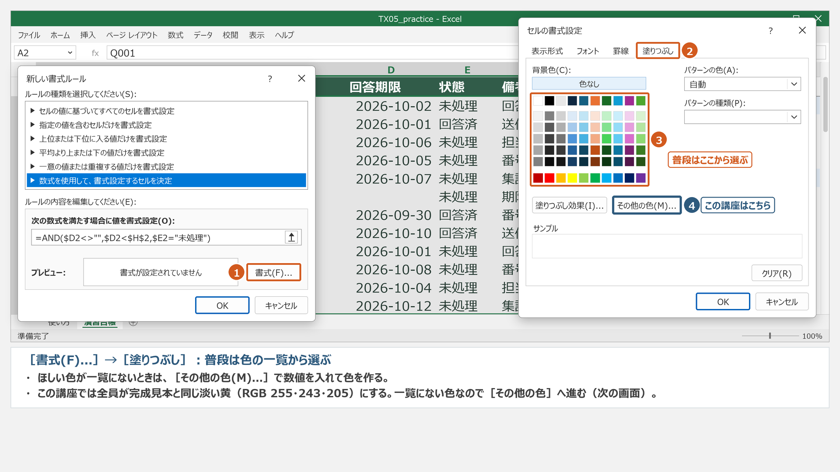Screen dimensions: 840x472
Task: Switch to the 塗りつぶし tab
Action: tap(658, 51)
